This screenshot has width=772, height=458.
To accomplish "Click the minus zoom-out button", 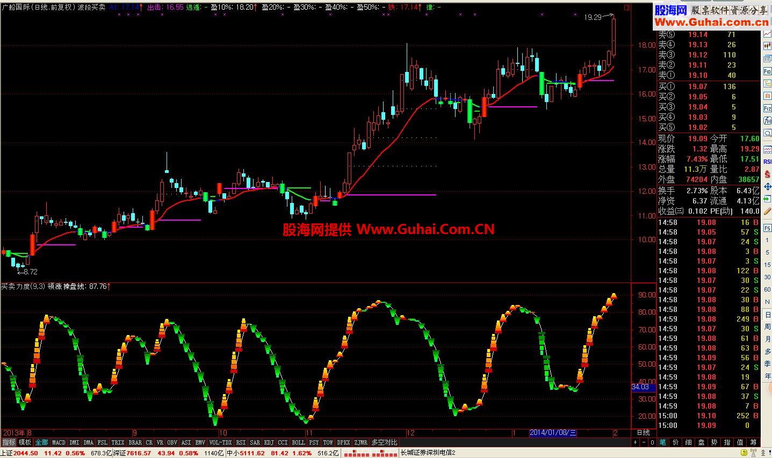I will pos(644,442).
